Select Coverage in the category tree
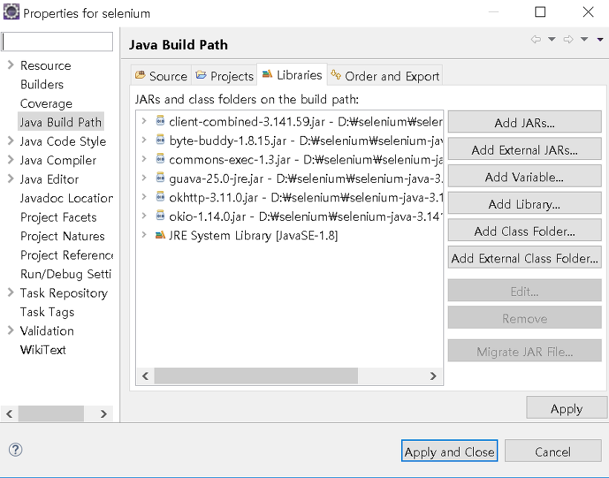The width and height of the screenshot is (609, 478). pos(46,103)
